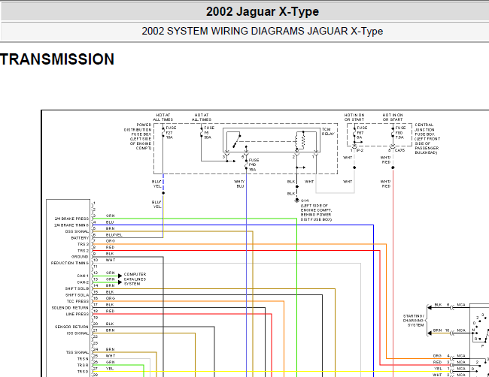The height and width of the screenshot is (377, 489).
Task: Click the "TRS 2" pin label
Action: [x=83, y=251]
